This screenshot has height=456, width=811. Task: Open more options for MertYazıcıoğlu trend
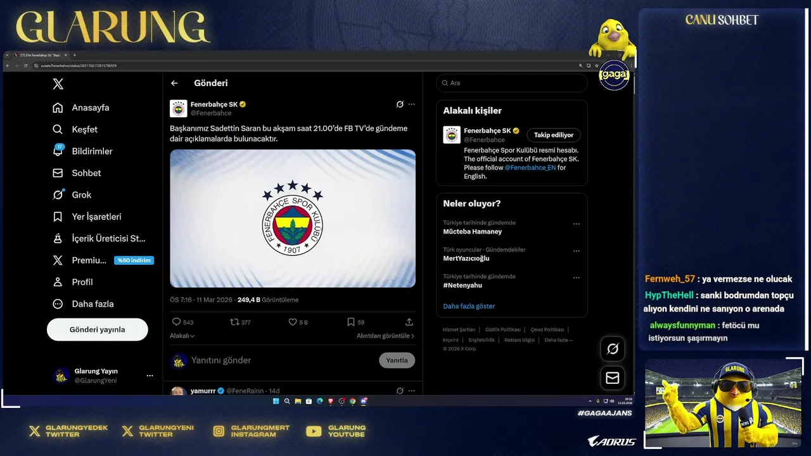[577, 251]
